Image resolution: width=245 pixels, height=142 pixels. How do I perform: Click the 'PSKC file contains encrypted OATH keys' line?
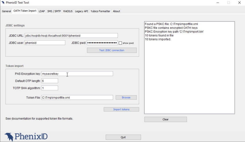[171, 28]
